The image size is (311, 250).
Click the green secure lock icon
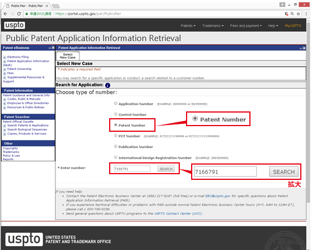[x=27, y=14]
